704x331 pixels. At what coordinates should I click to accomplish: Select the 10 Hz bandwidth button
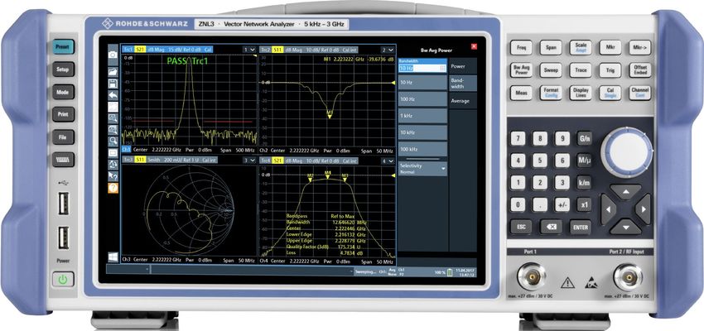(x=422, y=83)
